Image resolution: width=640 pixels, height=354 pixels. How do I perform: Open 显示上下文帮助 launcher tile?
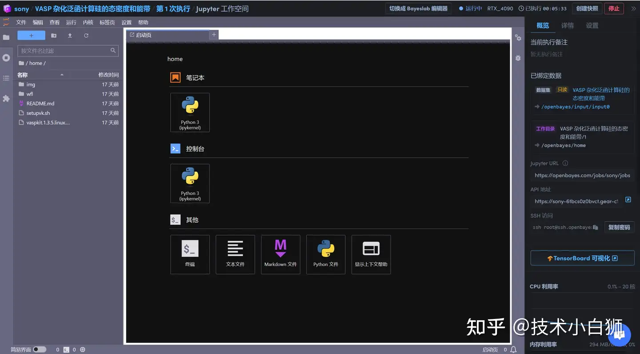point(371,254)
